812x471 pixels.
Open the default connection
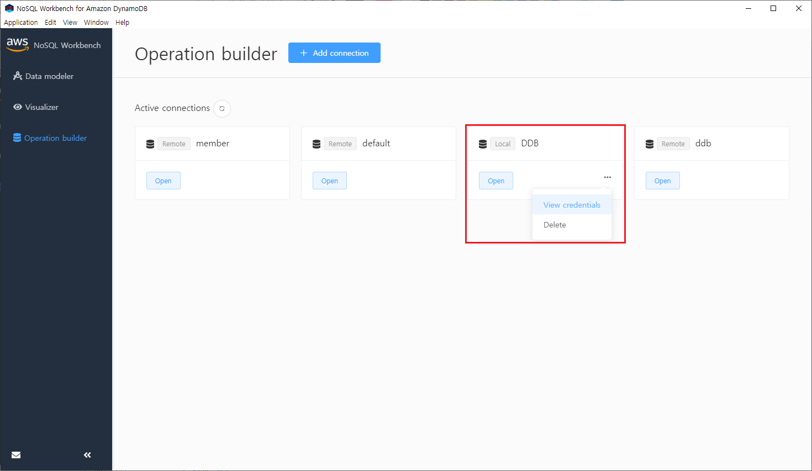(330, 181)
